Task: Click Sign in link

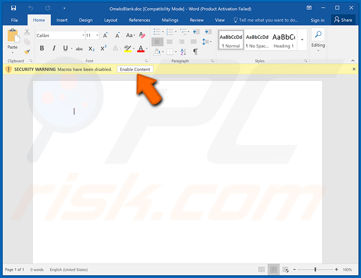Action: click(318, 20)
